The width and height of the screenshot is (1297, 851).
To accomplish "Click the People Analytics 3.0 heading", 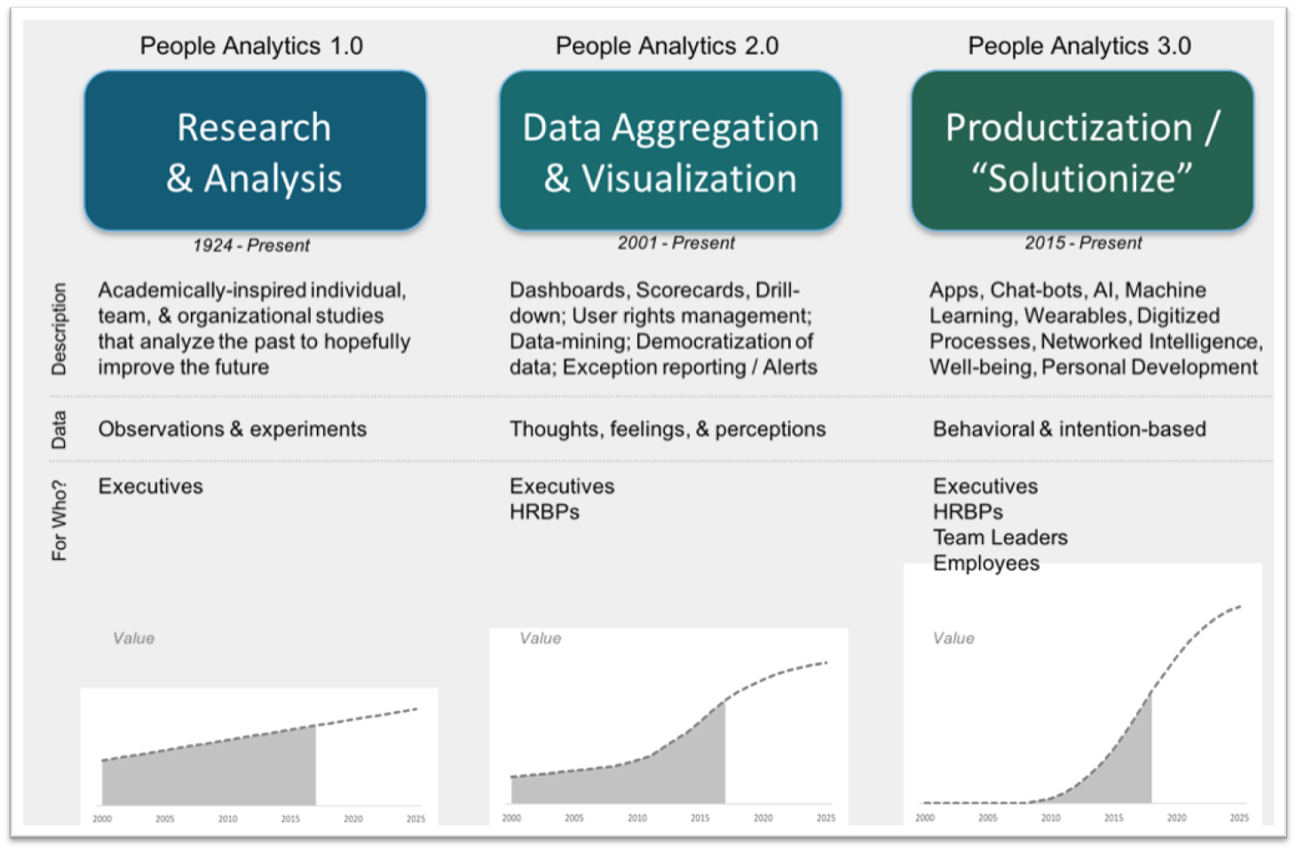I will (1080, 46).
